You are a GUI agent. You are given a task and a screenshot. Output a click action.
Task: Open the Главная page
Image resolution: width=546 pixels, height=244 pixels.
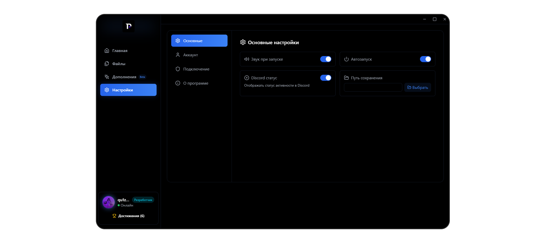(x=128, y=51)
